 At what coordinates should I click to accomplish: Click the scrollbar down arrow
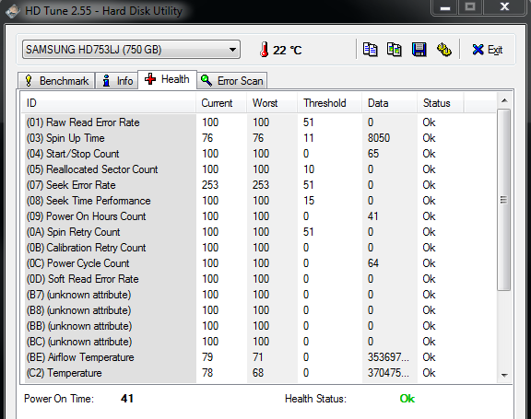[504, 375]
